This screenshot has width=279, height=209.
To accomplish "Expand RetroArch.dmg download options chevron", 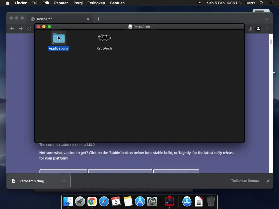I will tap(64, 181).
